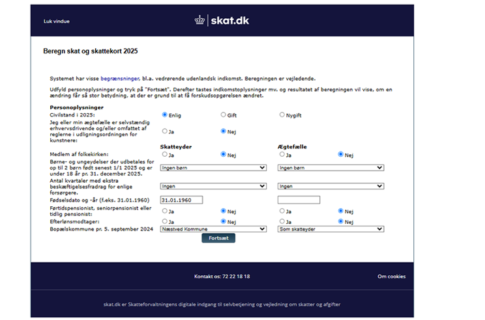
Task: Open 'Om cookies' footer link
Action: tap(391, 276)
